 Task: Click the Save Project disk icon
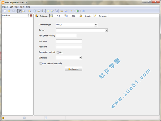[13, 11]
